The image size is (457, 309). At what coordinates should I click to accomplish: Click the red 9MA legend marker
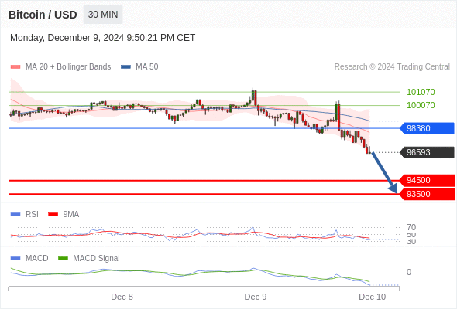click(53, 215)
